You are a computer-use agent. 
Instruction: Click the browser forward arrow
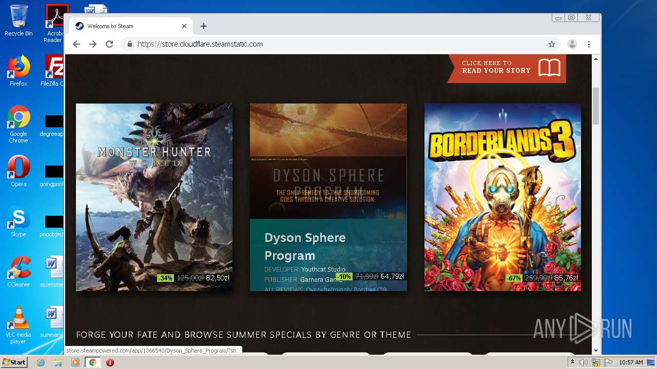pyautogui.click(x=93, y=44)
